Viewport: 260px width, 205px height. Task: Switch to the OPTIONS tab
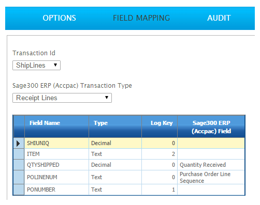click(59, 18)
